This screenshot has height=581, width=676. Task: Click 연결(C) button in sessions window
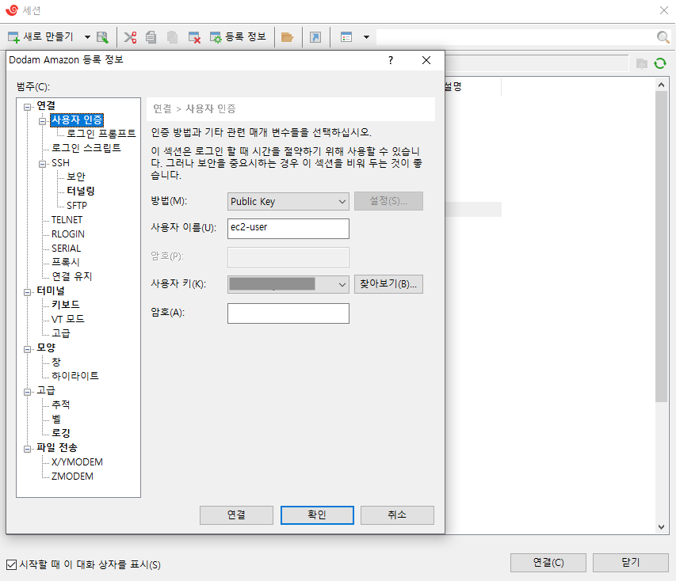tap(548, 563)
